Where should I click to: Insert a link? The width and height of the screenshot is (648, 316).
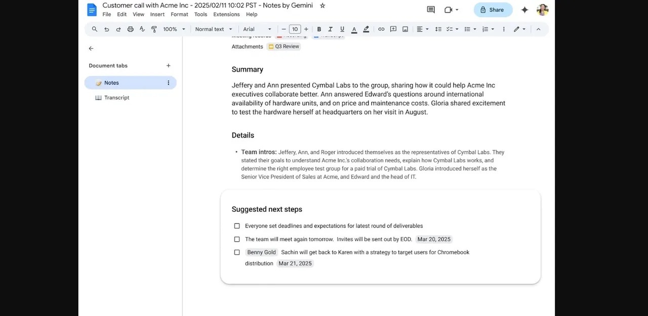pos(381,29)
